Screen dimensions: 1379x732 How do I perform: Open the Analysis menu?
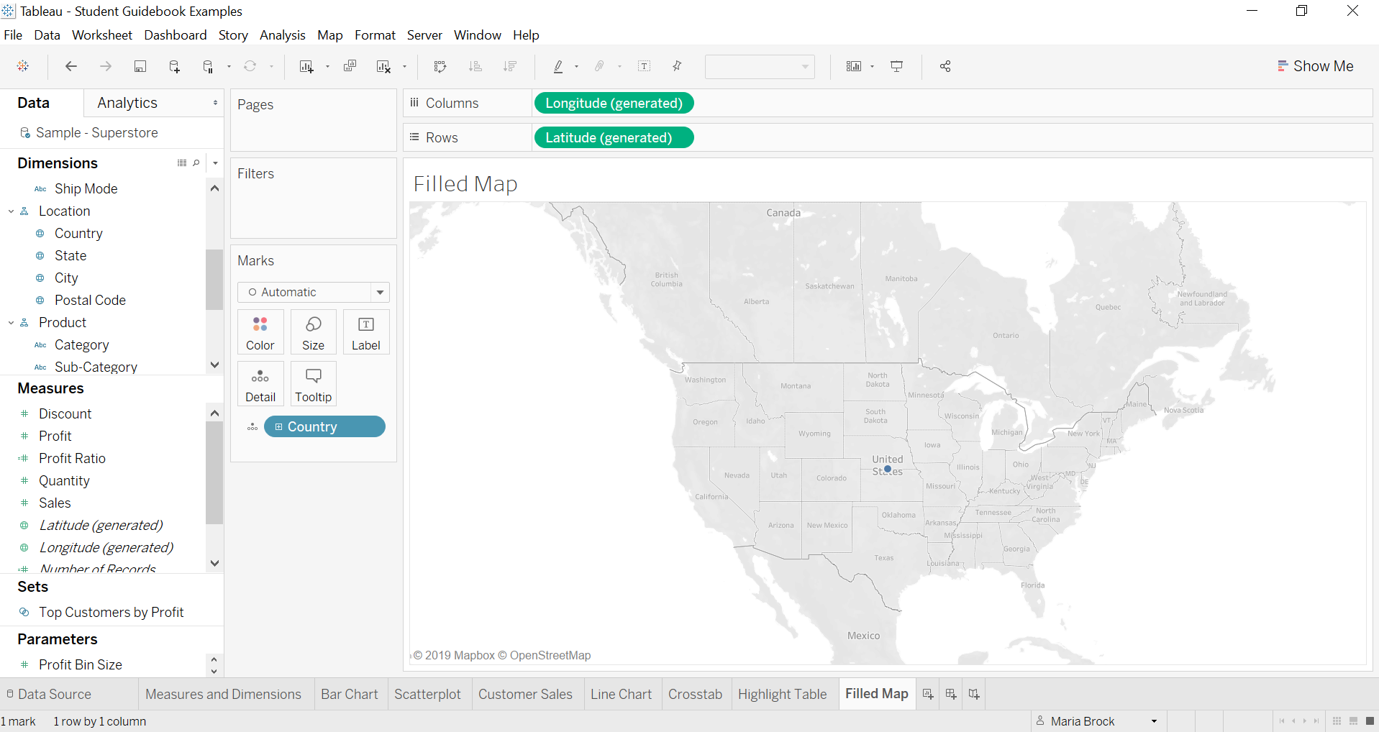282,35
